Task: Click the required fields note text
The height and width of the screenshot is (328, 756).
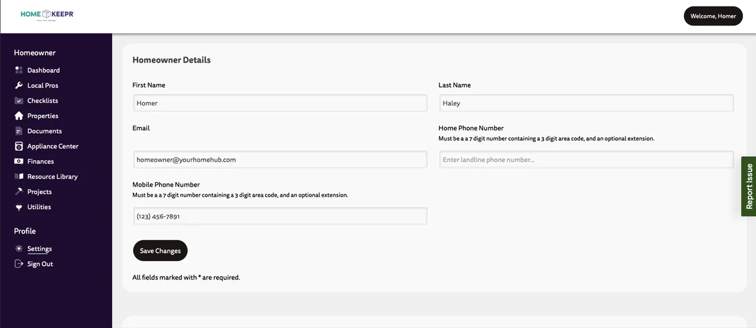Action: coord(186,277)
